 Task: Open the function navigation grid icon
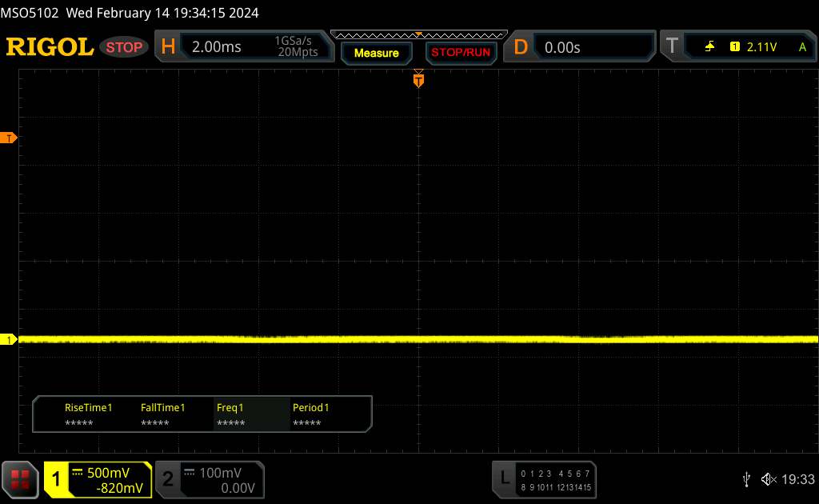(x=20, y=479)
